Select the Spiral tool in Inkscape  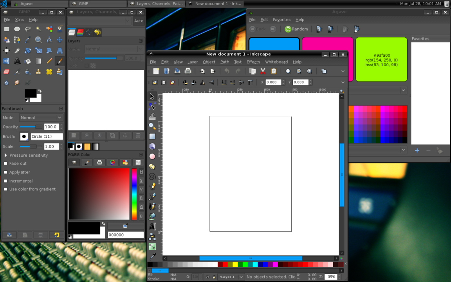(152, 177)
